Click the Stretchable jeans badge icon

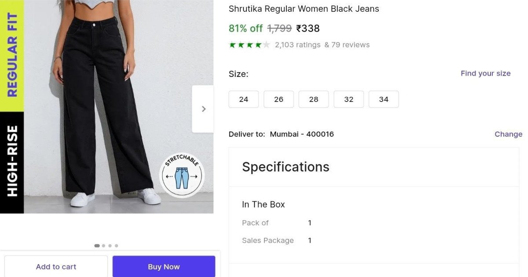[182, 175]
